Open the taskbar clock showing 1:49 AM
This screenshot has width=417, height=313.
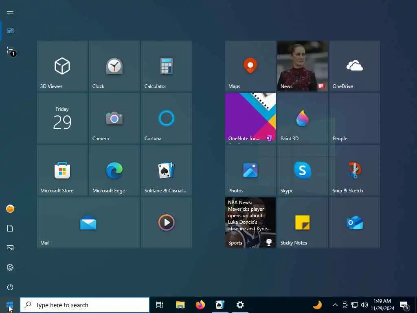382,305
